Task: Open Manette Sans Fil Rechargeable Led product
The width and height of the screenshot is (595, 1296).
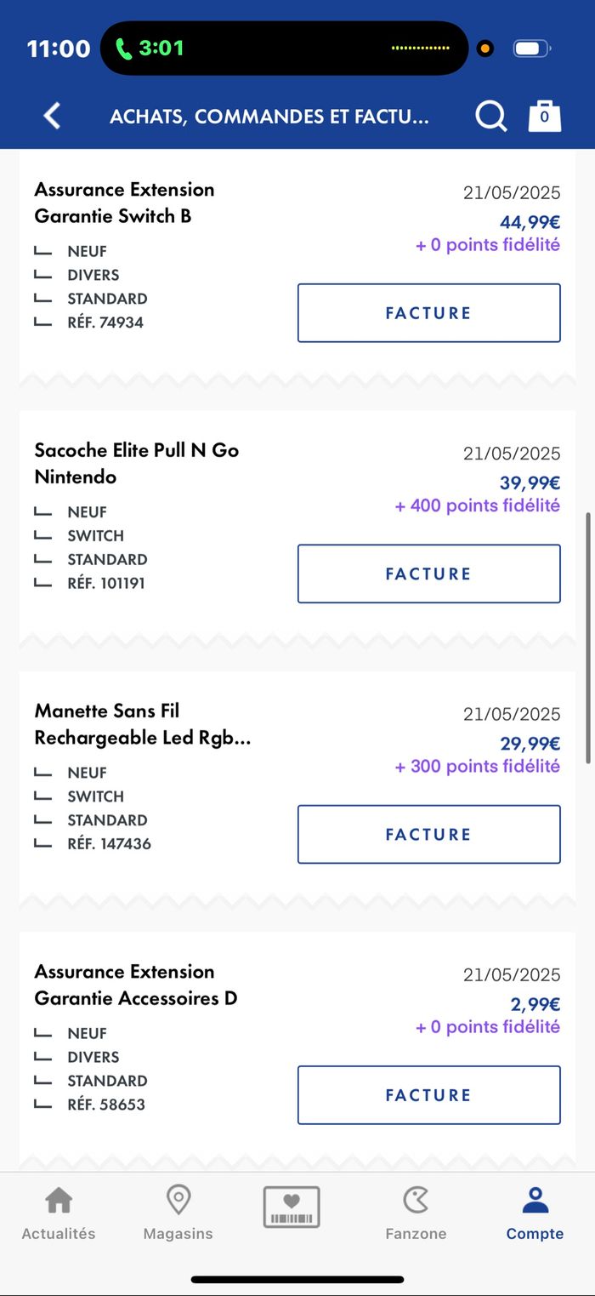Action: point(142,724)
